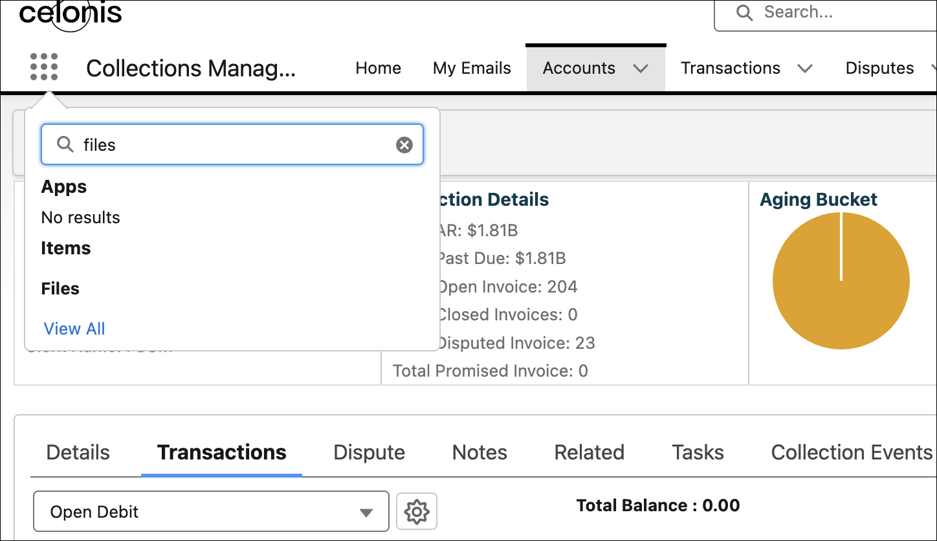Viewport: 937px width, 541px height.
Task: Switch to the Dispute record tab
Action: pyautogui.click(x=369, y=452)
